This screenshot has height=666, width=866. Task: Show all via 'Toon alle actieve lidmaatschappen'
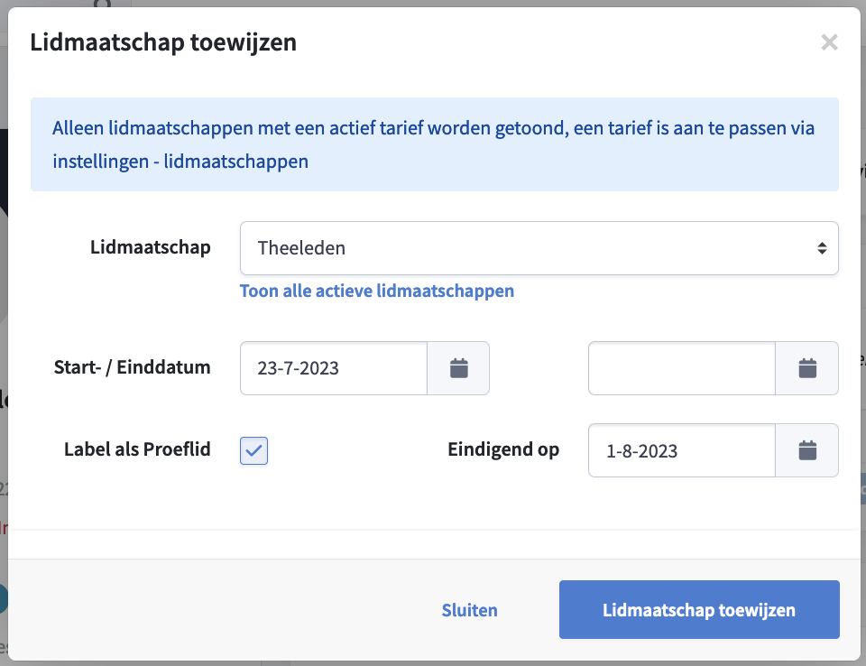(x=377, y=291)
